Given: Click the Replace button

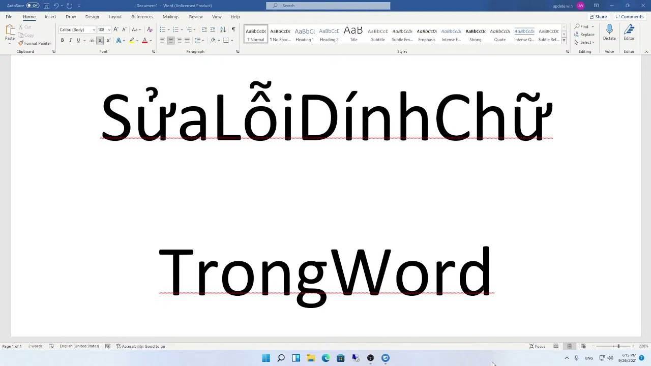Looking at the screenshot, I should click(x=584, y=35).
